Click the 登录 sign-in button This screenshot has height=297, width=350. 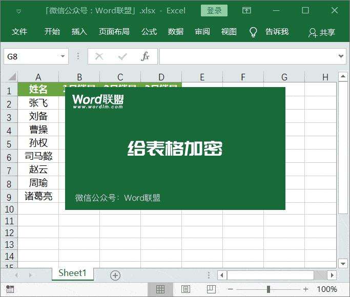[214, 10]
